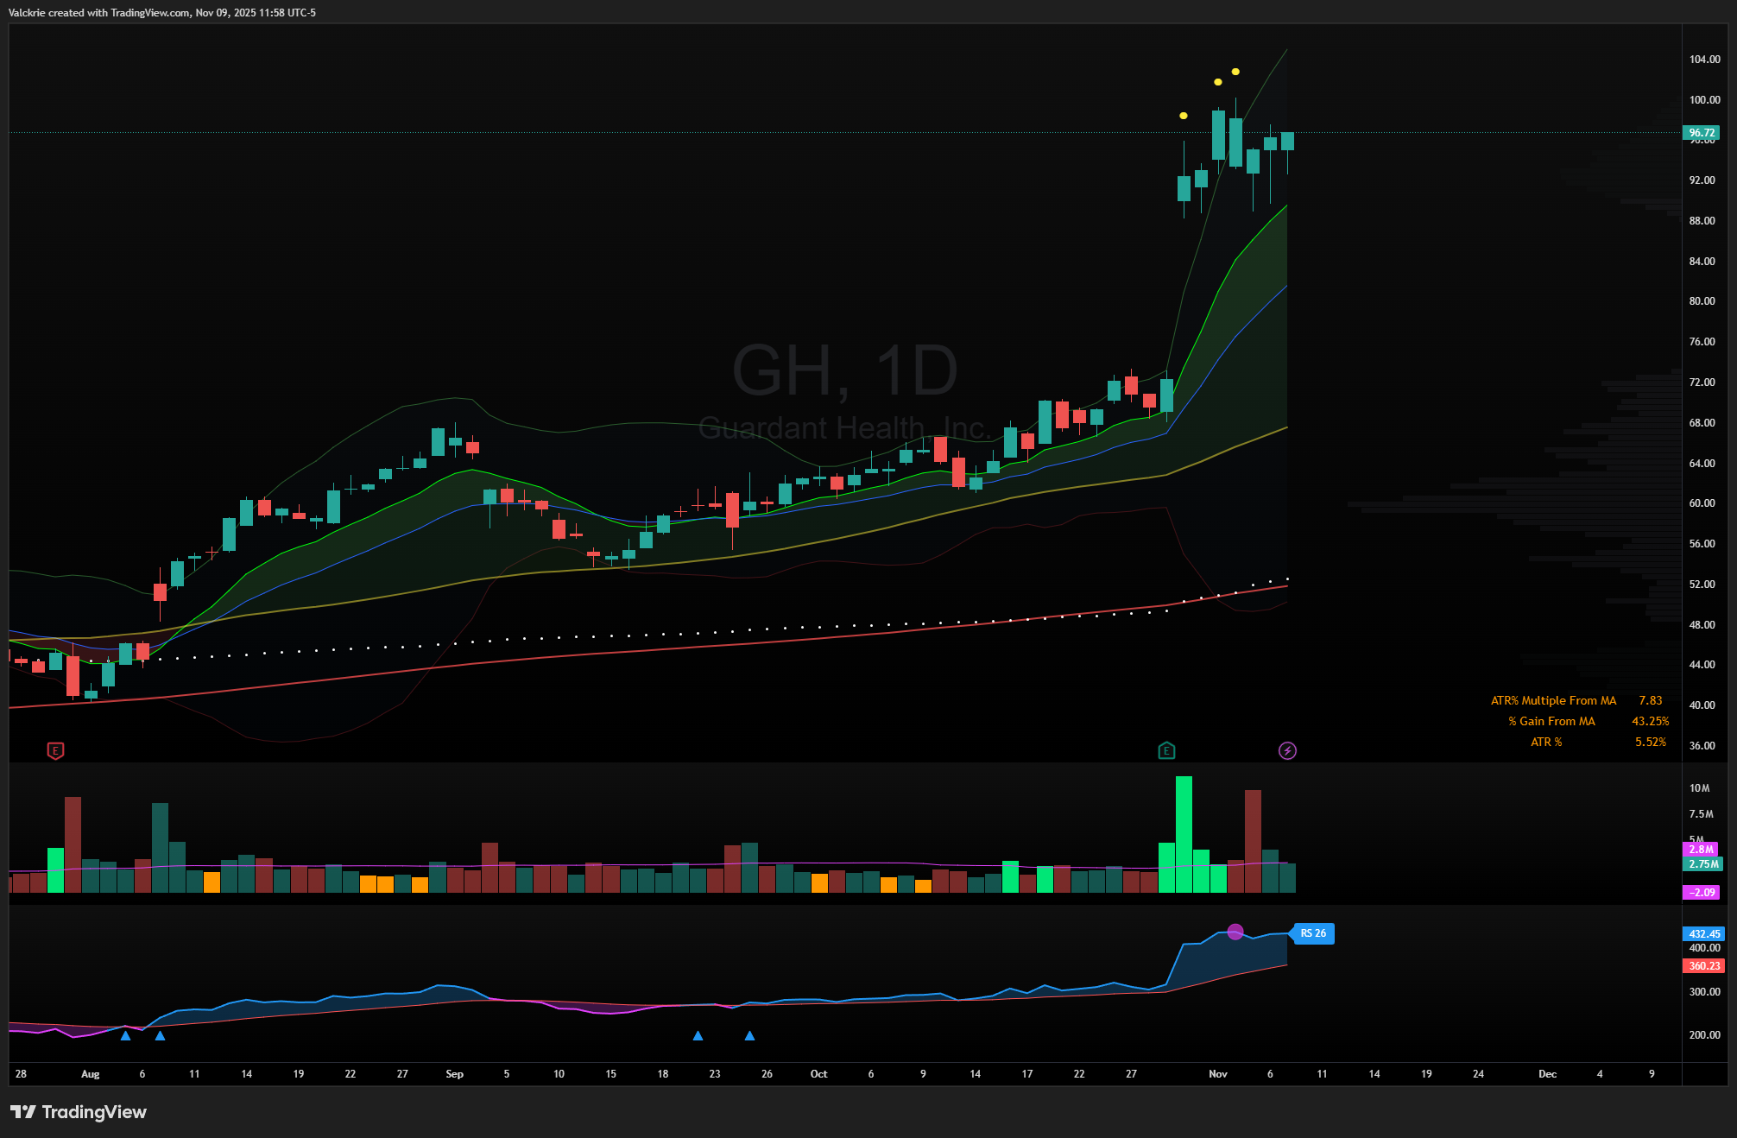Click the 96.72 current price label
Image resolution: width=1737 pixels, height=1138 pixels.
1701,133
